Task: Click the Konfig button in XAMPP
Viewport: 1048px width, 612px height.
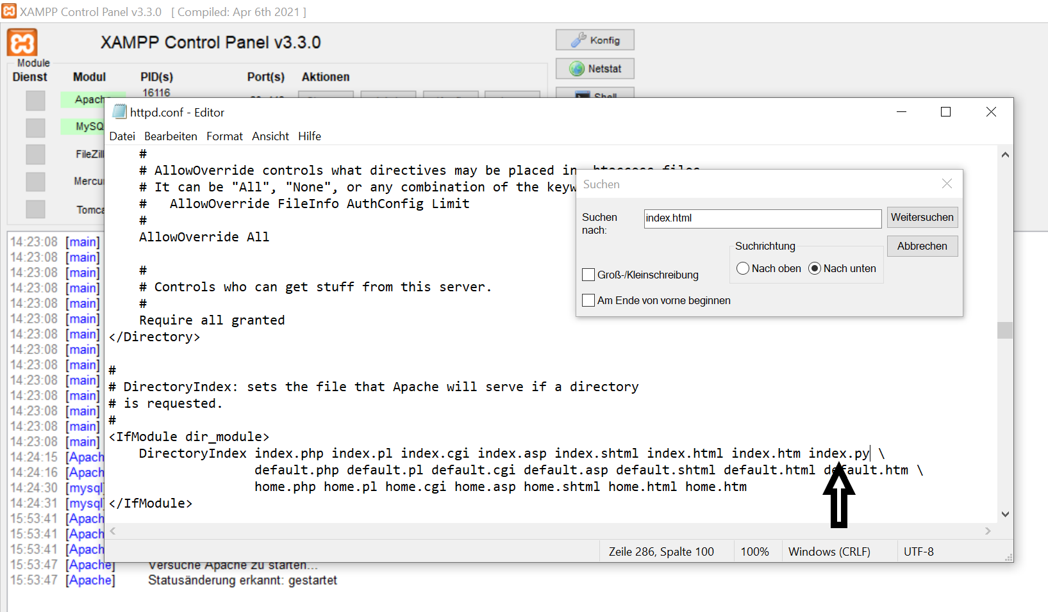Action: click(595, 40)
